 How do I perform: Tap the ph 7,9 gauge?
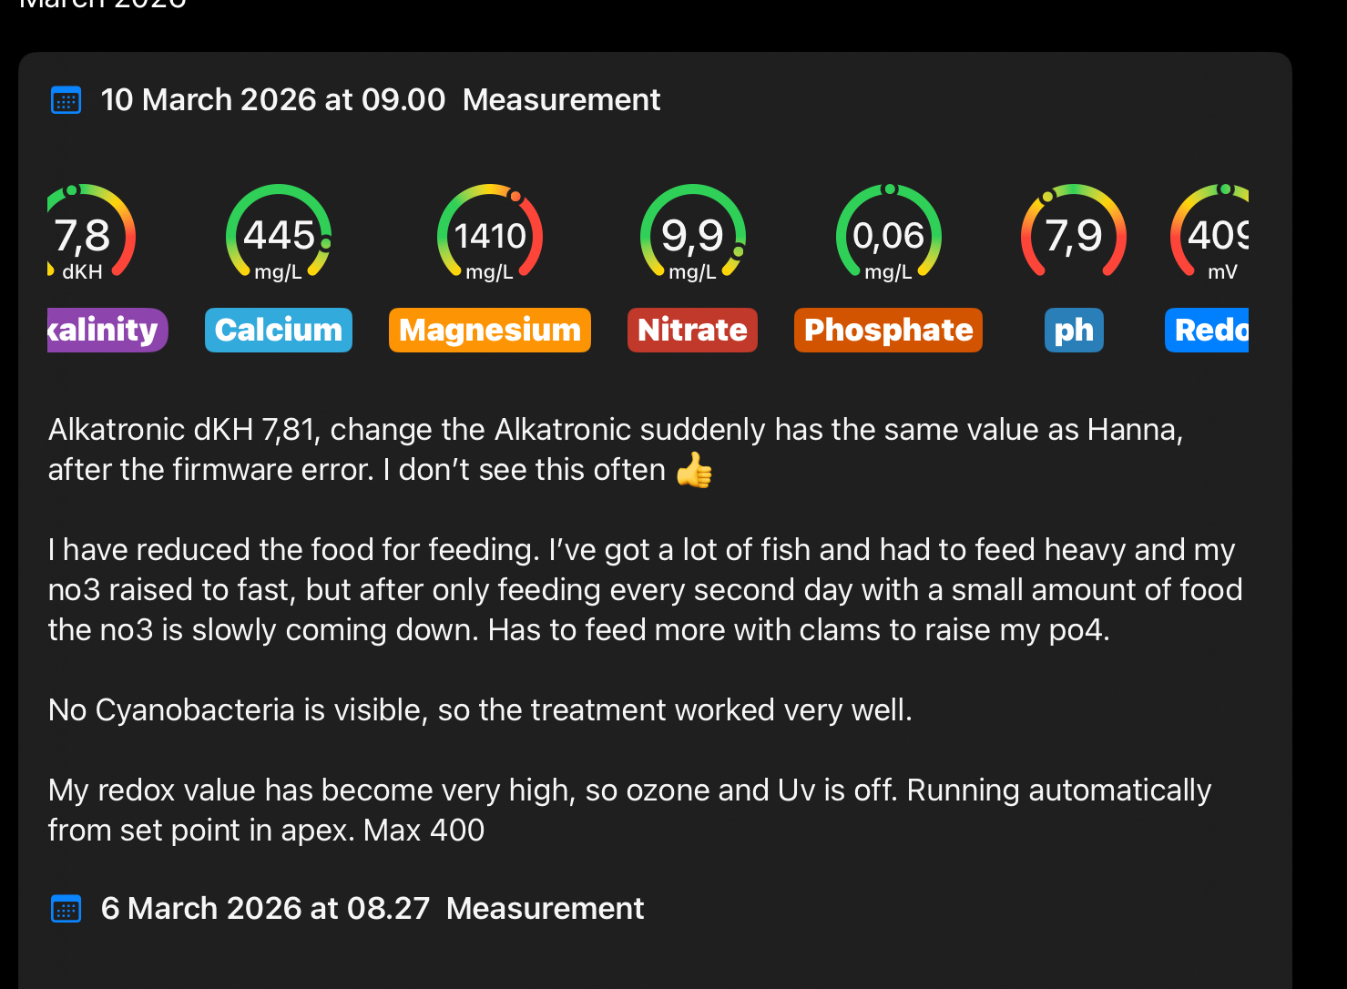tap(1074, 235)
